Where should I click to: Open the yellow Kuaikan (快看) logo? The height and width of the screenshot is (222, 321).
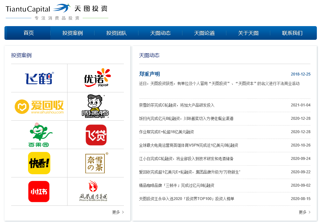click(39, 163)
